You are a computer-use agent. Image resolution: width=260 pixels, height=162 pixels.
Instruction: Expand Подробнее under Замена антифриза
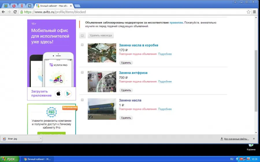tap(165, 82)
